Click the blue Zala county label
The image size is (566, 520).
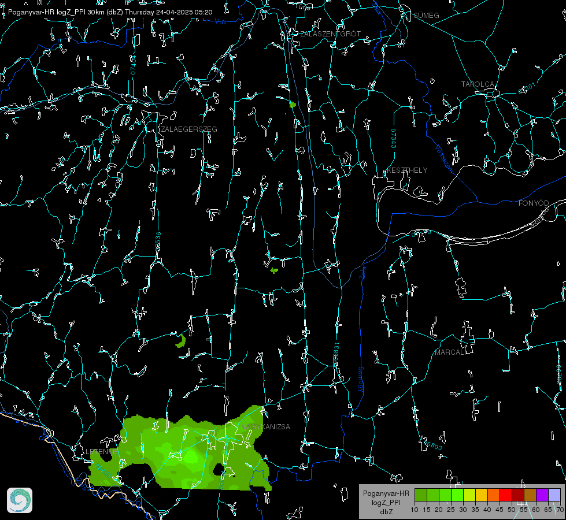(363, 272)
